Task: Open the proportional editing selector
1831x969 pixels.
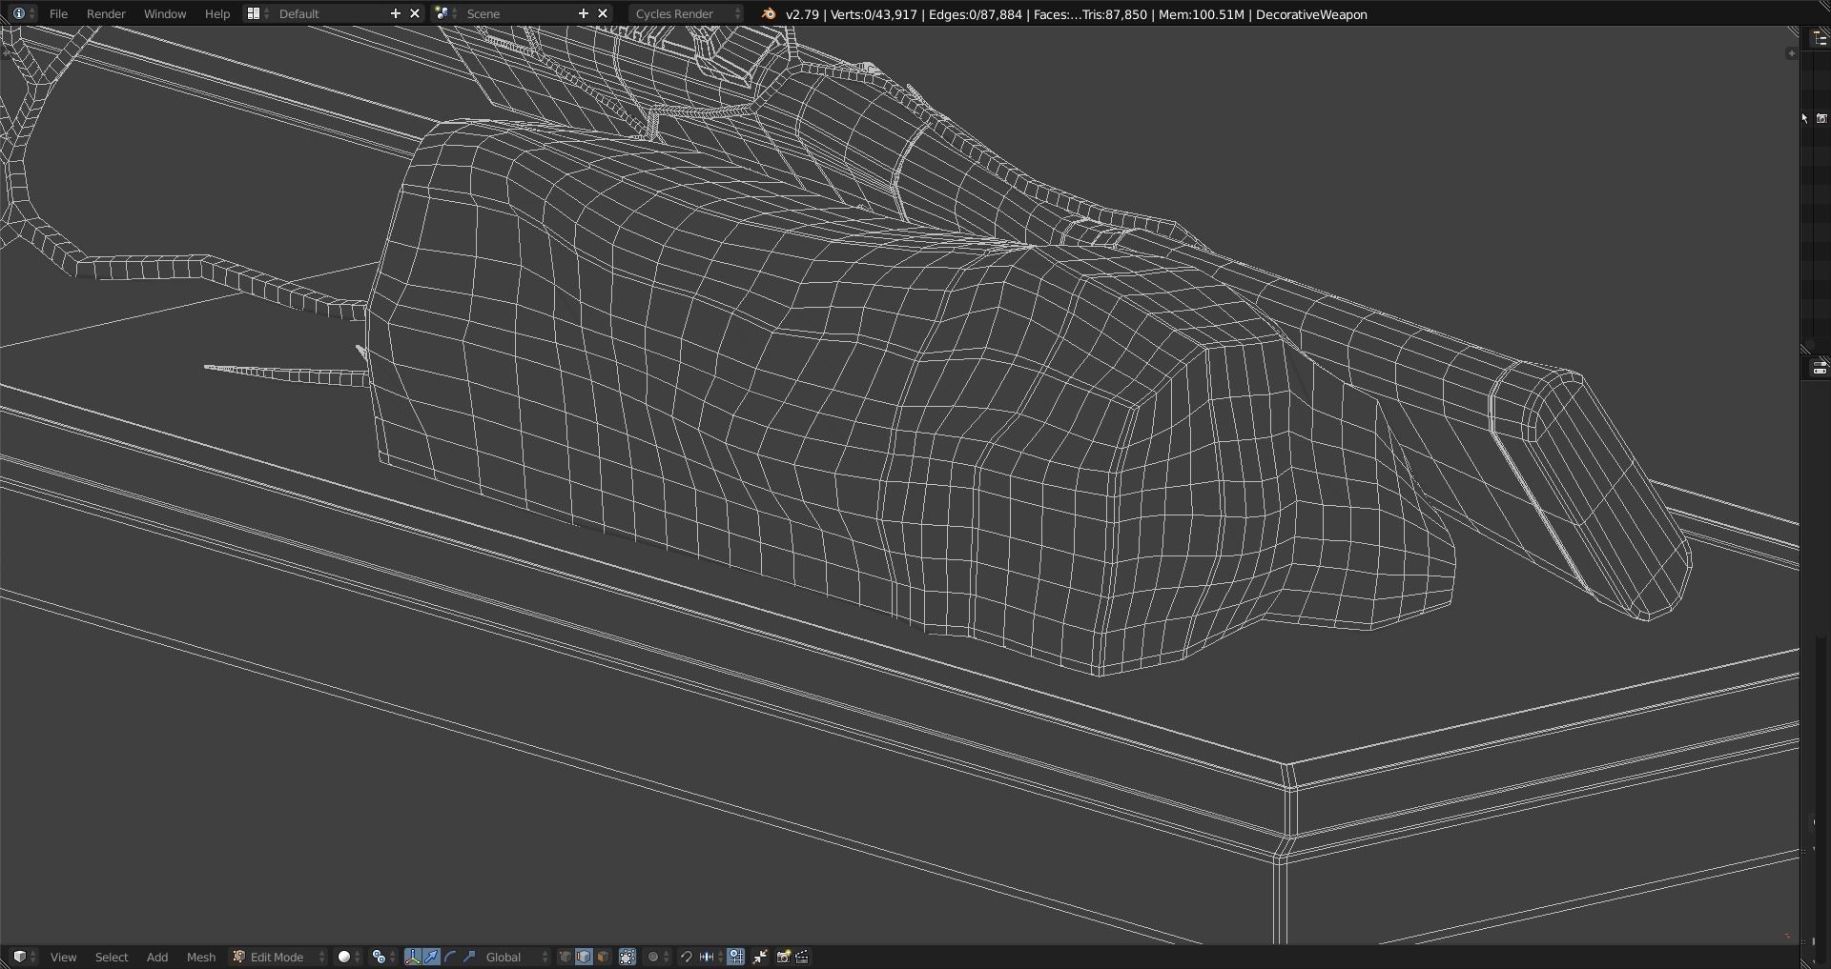Action: pos(657,957)
